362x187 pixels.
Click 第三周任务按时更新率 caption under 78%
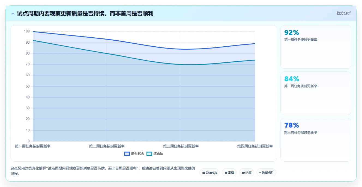tap(301, 132)
